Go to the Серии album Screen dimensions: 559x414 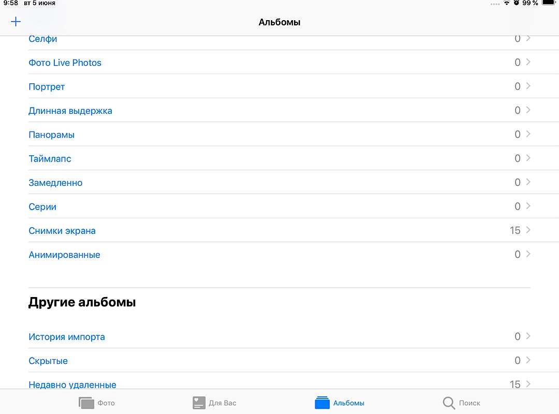(42, 207)
